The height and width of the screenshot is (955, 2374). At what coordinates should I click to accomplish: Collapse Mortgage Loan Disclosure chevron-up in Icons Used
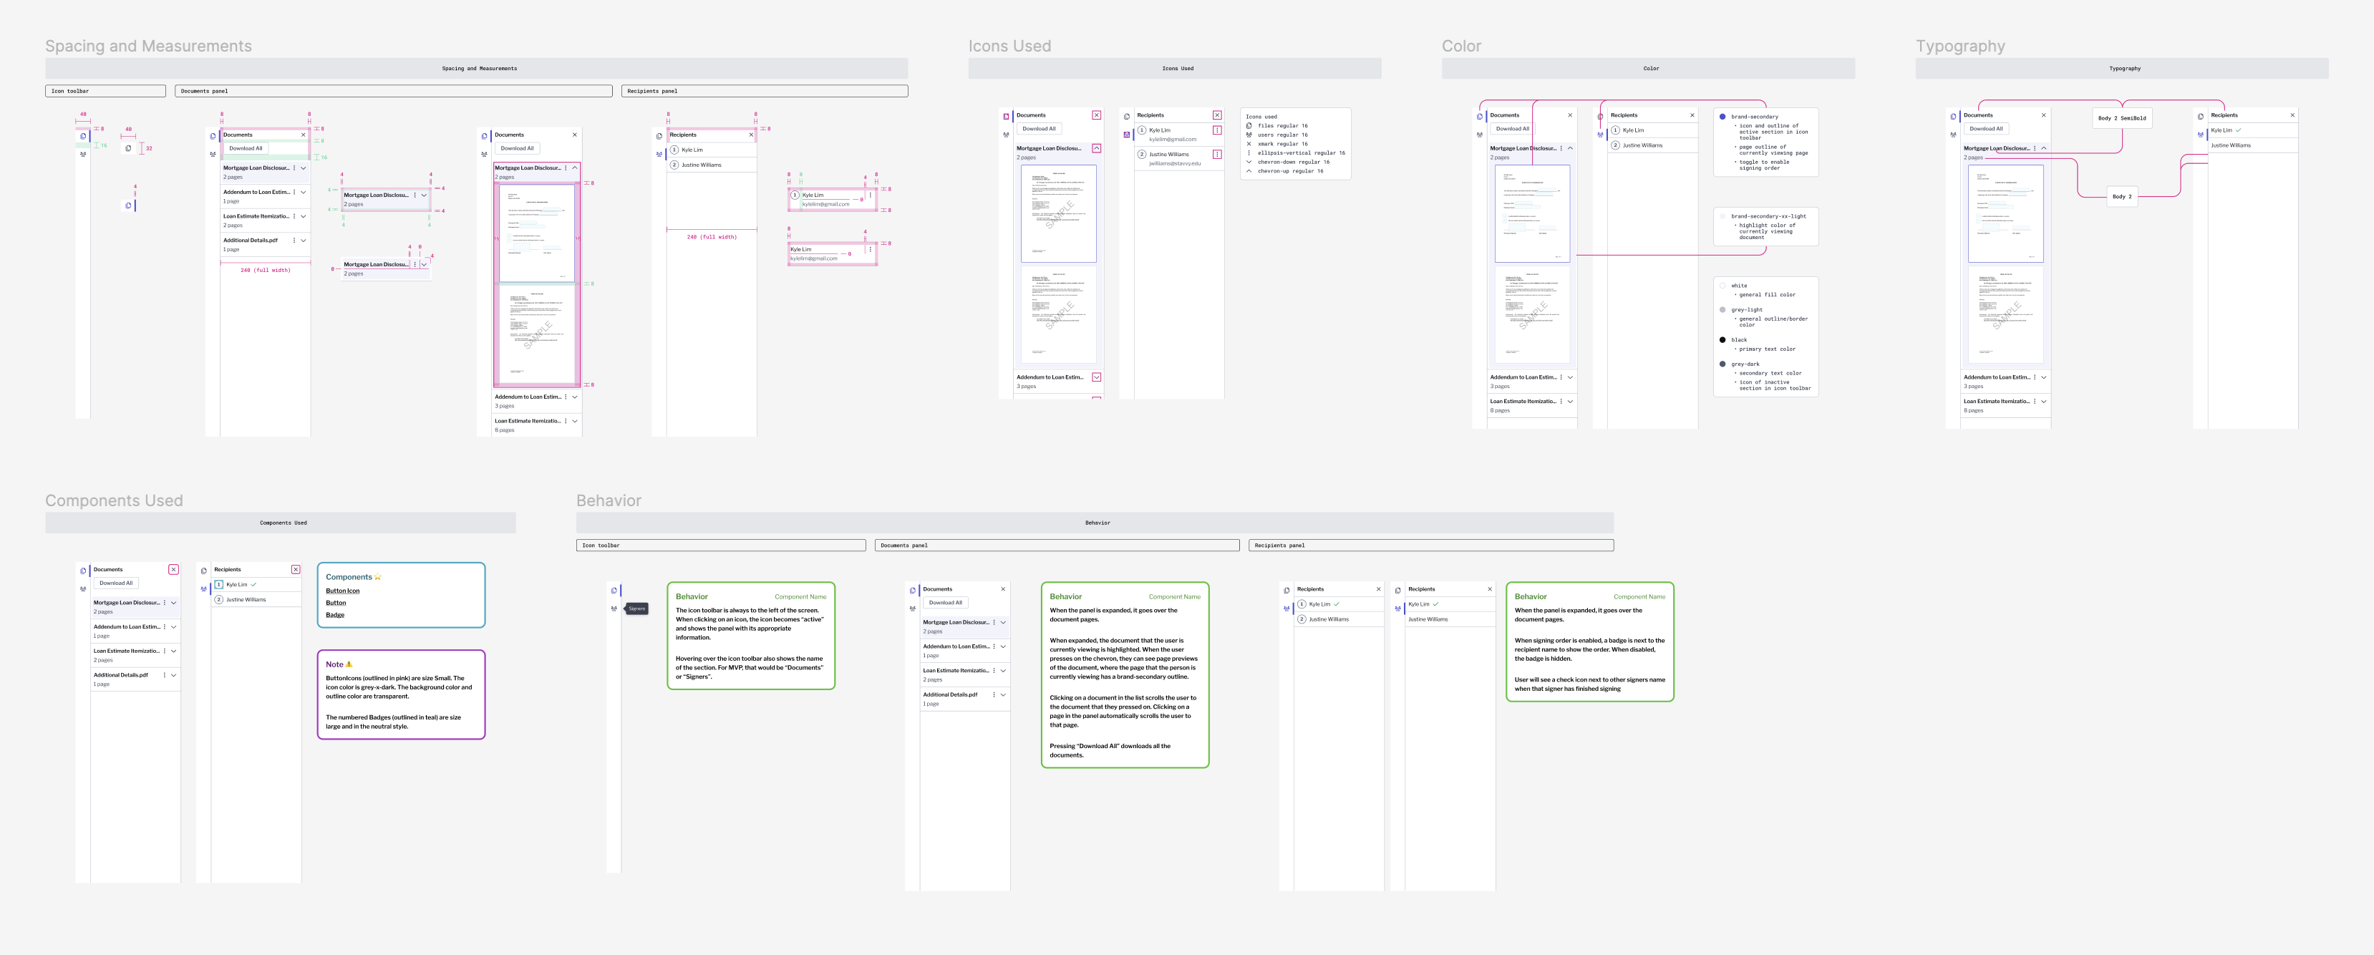click(1096, 148)
